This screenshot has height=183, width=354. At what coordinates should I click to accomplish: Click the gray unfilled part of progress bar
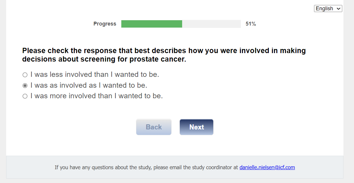[211, 24]
